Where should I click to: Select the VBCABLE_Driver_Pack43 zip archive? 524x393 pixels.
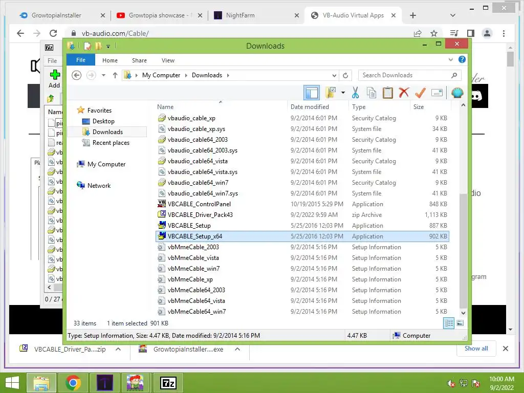pyautogui.click(x=200, y=215)
